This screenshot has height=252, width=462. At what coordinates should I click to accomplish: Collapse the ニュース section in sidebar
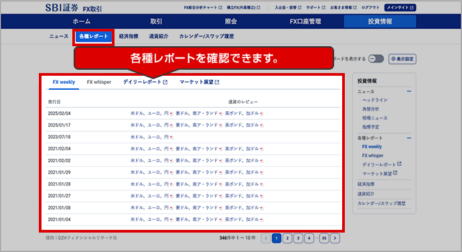click(409, 91)
